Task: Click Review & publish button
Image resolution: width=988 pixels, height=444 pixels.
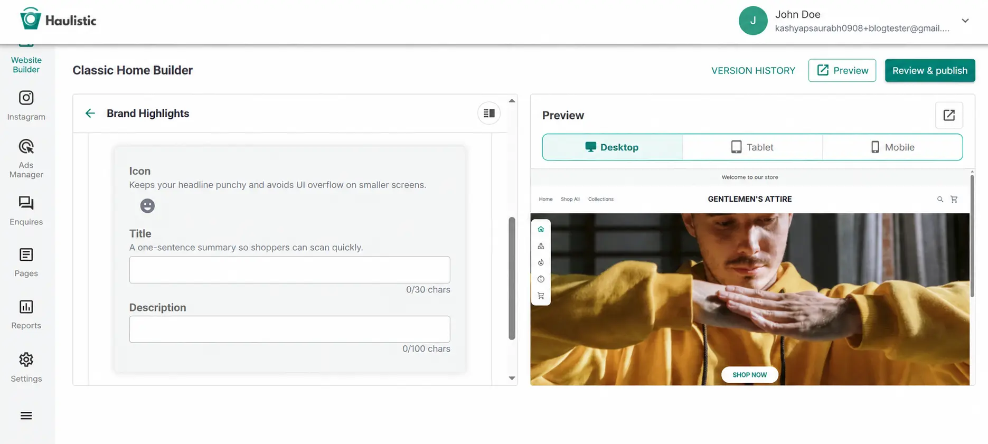Action: click(930, 71)
